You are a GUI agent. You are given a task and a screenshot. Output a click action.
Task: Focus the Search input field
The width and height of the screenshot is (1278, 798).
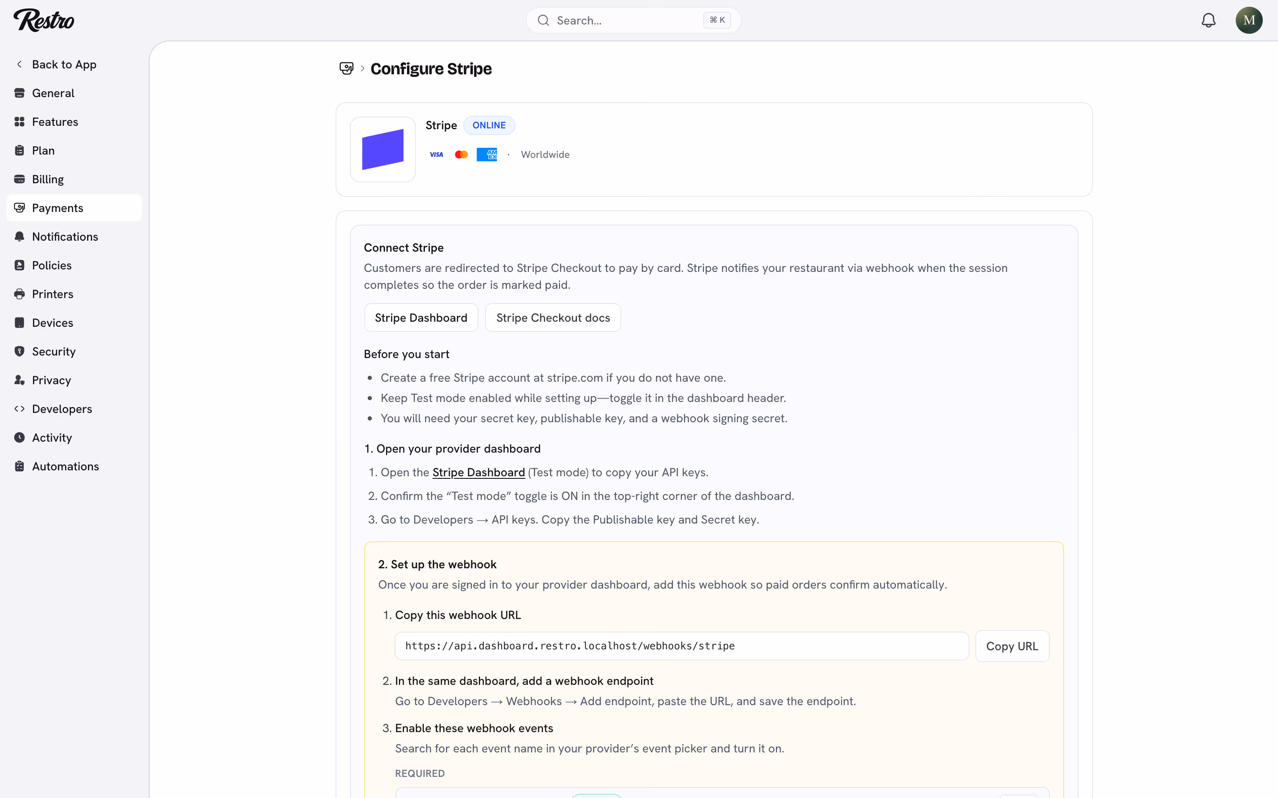coord(633,20)
